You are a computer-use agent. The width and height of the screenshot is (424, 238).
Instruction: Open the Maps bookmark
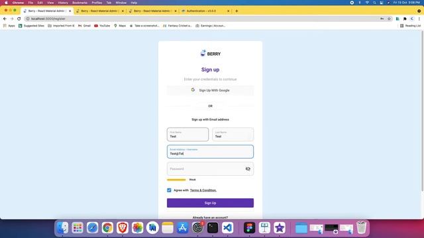120,26
